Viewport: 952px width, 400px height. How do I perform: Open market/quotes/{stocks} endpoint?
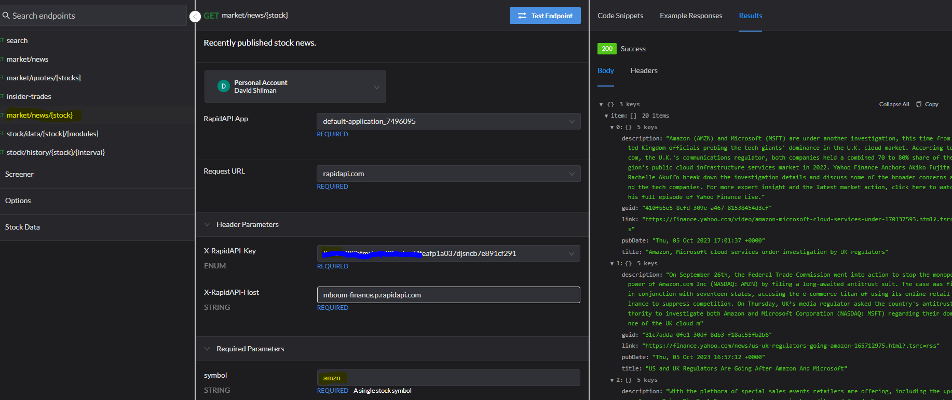(x=44, y=78)
